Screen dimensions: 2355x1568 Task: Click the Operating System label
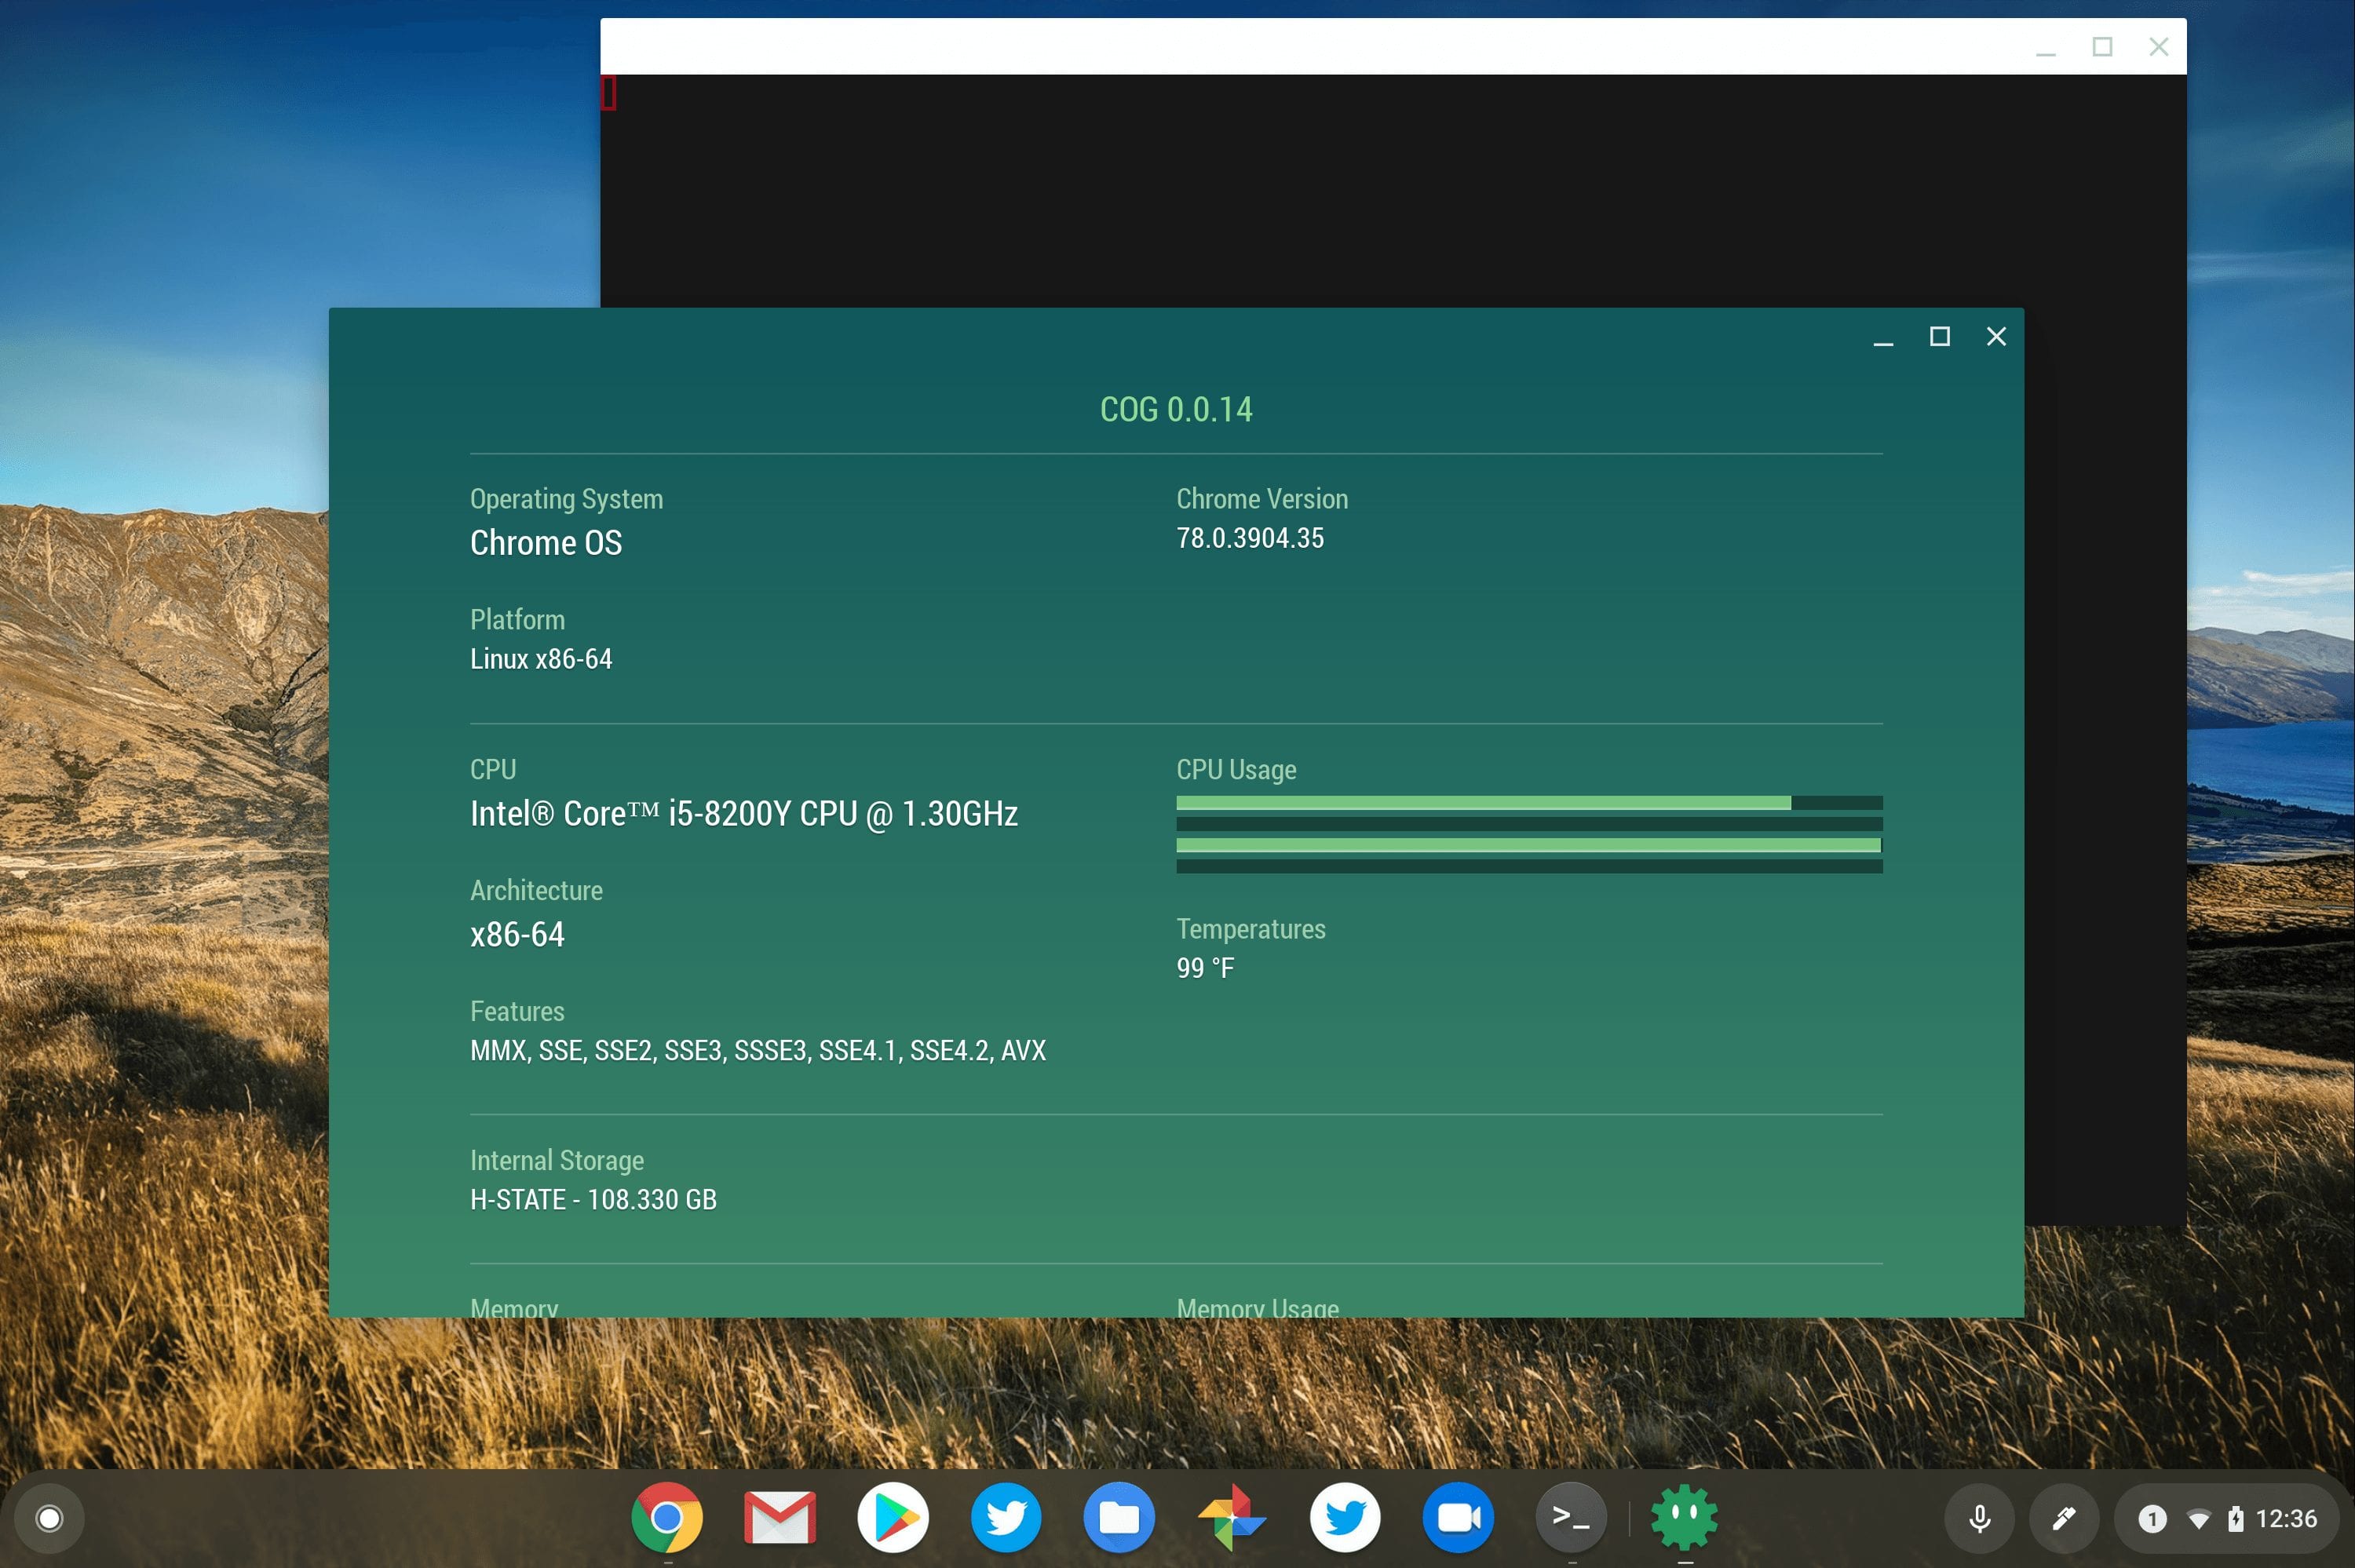click(566, 499)
